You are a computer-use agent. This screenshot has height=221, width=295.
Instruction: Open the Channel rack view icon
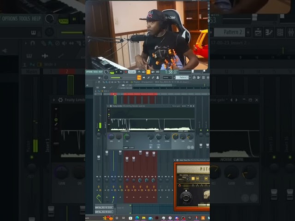pos(203,77)
